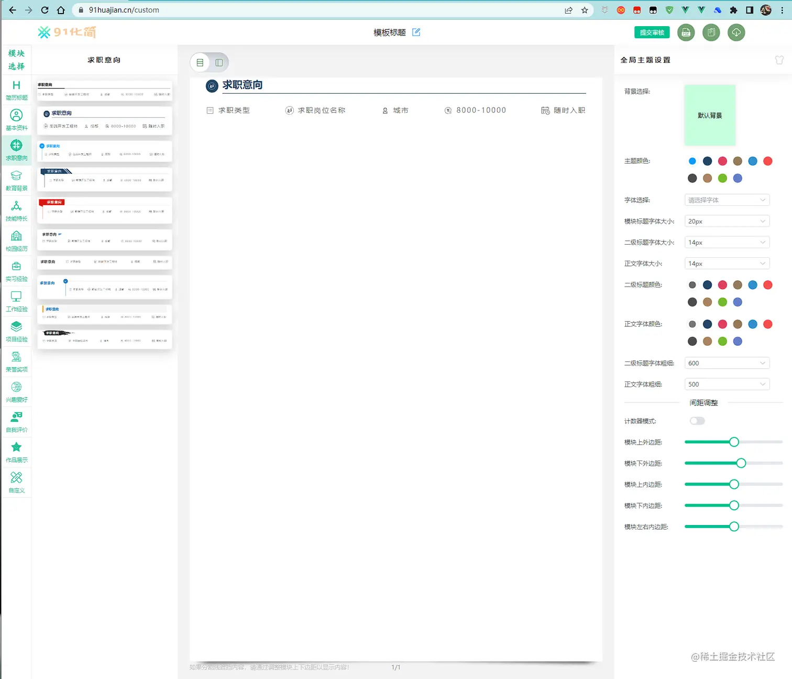Click the PDF export icon at top right
Image resolution: width=792 pixels, height=679 pixels.
(x=686, y=32)
